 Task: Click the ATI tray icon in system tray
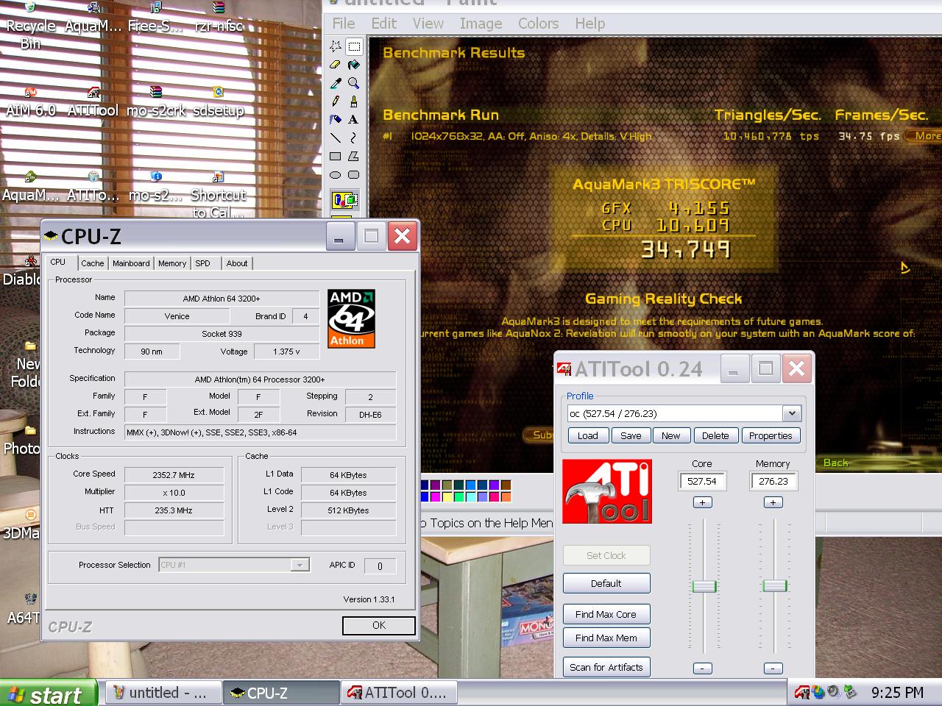click(x=802, y=692)
